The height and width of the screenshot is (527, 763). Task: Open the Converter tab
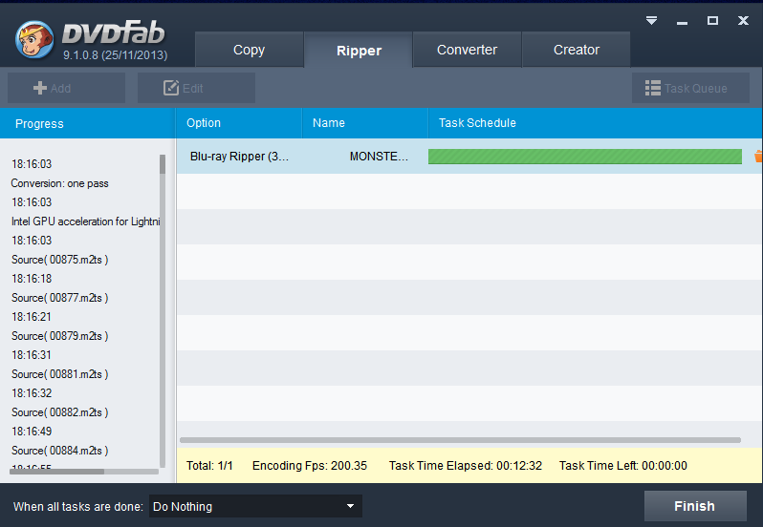pos(468,50)
